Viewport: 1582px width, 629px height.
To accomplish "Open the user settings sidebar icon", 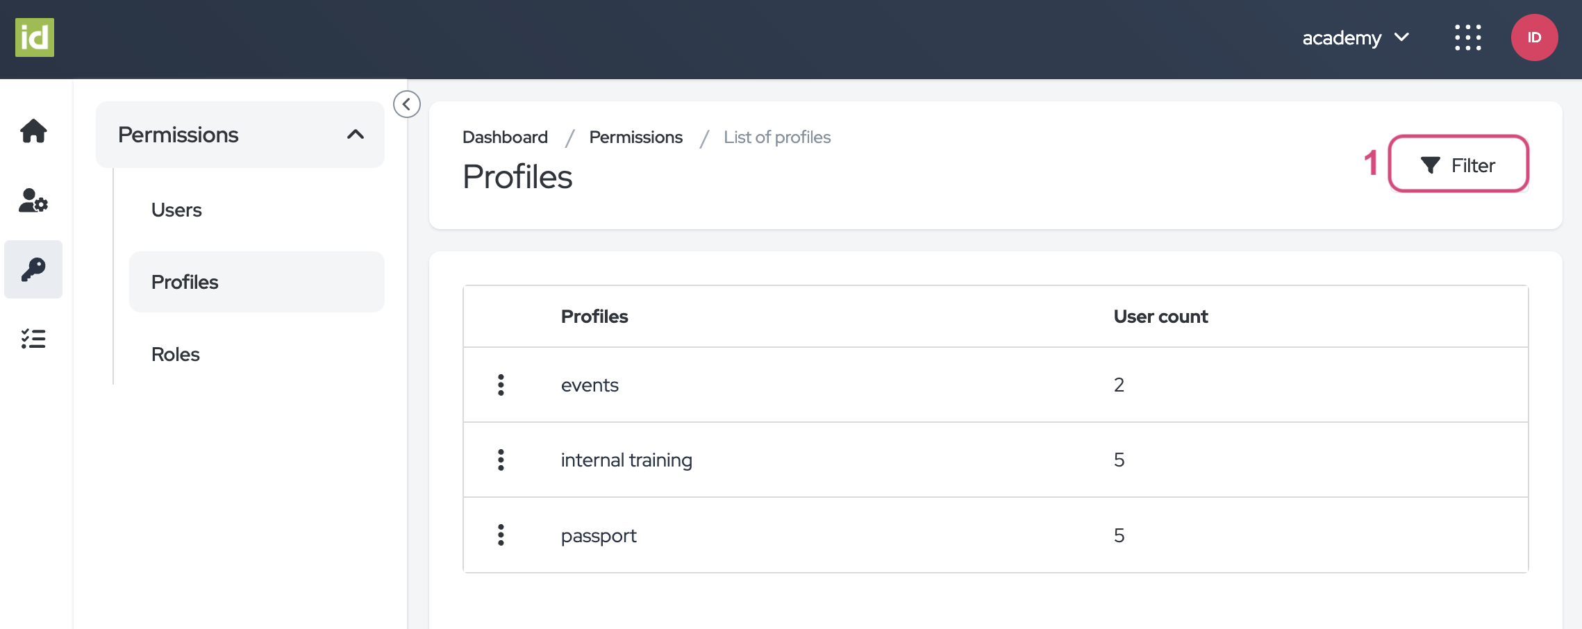I will [33, 201].
